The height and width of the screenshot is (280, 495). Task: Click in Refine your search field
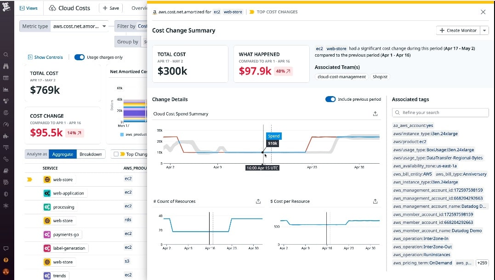(x=440, y=112)
